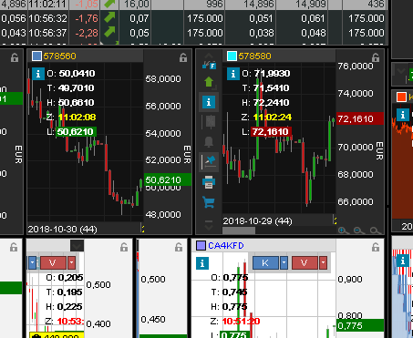Image resolution: width=413 pixels, height=338 pixels.
Task: Toggle the highlighted info button in the 578580 side toolbar
Action: click(209, 102)
